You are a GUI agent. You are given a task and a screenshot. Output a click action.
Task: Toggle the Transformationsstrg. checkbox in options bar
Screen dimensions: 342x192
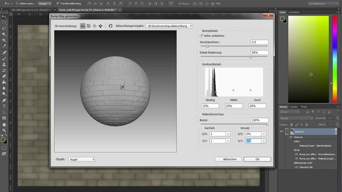[x=58, y=3]
